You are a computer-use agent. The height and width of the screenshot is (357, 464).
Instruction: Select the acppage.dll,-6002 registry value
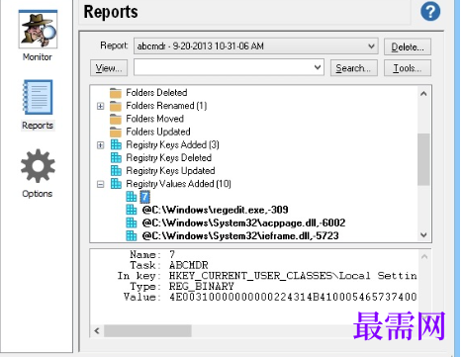[x=243, y=223]
